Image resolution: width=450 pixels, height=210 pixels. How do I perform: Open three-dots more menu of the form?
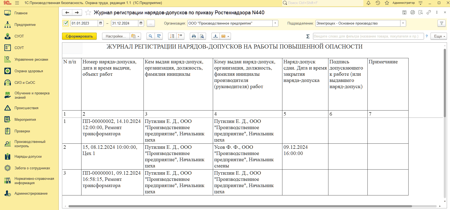pos(437,12)
